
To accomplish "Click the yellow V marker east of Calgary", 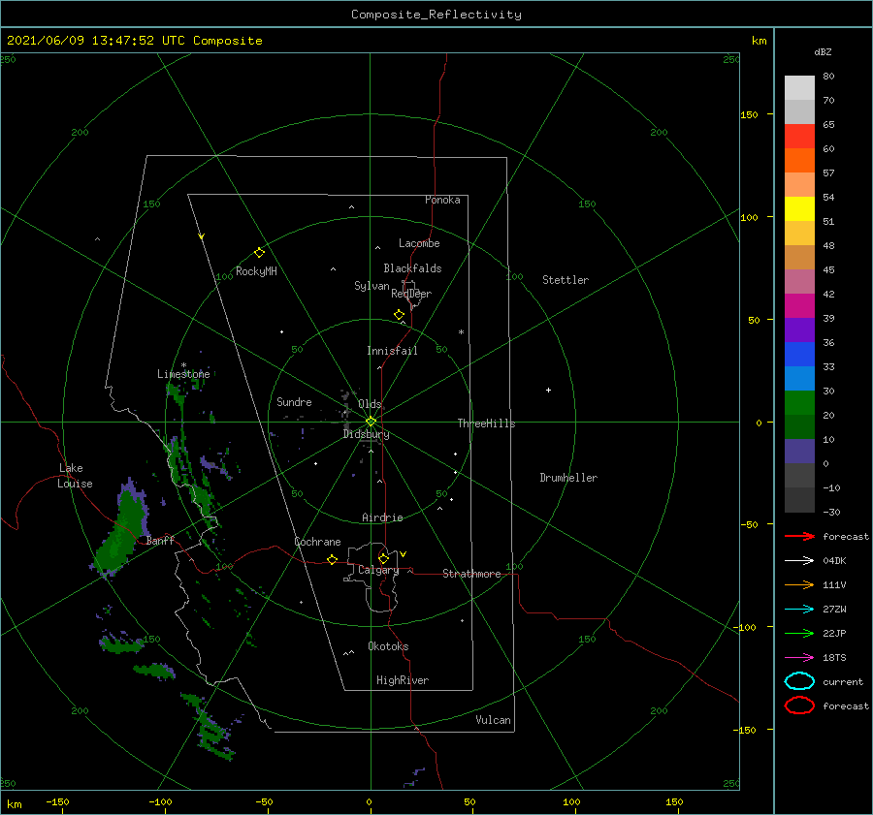I will coord(404,554).
